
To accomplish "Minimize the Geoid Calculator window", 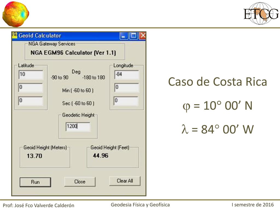I will [x=123, y=36].
